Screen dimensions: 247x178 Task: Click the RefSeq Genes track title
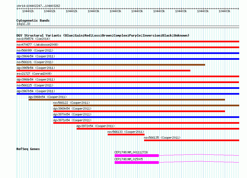(x=28, y=149)
